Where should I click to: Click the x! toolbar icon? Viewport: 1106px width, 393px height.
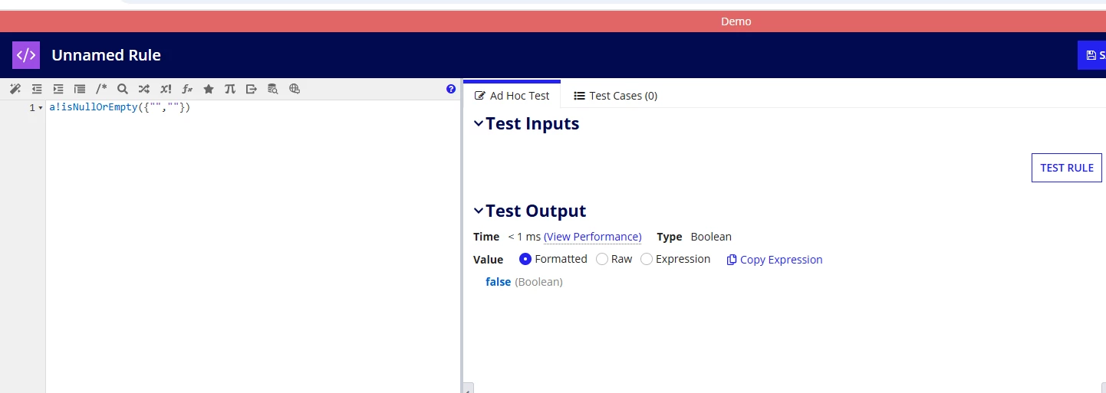[x=166, y=89]
